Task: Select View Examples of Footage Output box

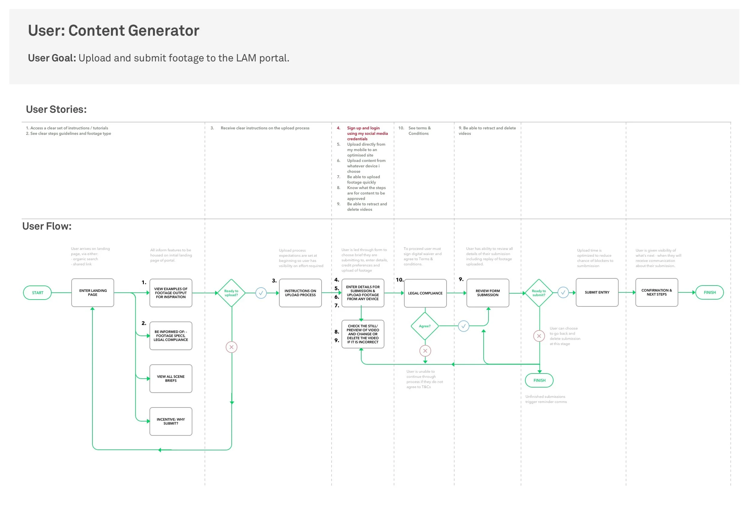Action: coord(171,293)
